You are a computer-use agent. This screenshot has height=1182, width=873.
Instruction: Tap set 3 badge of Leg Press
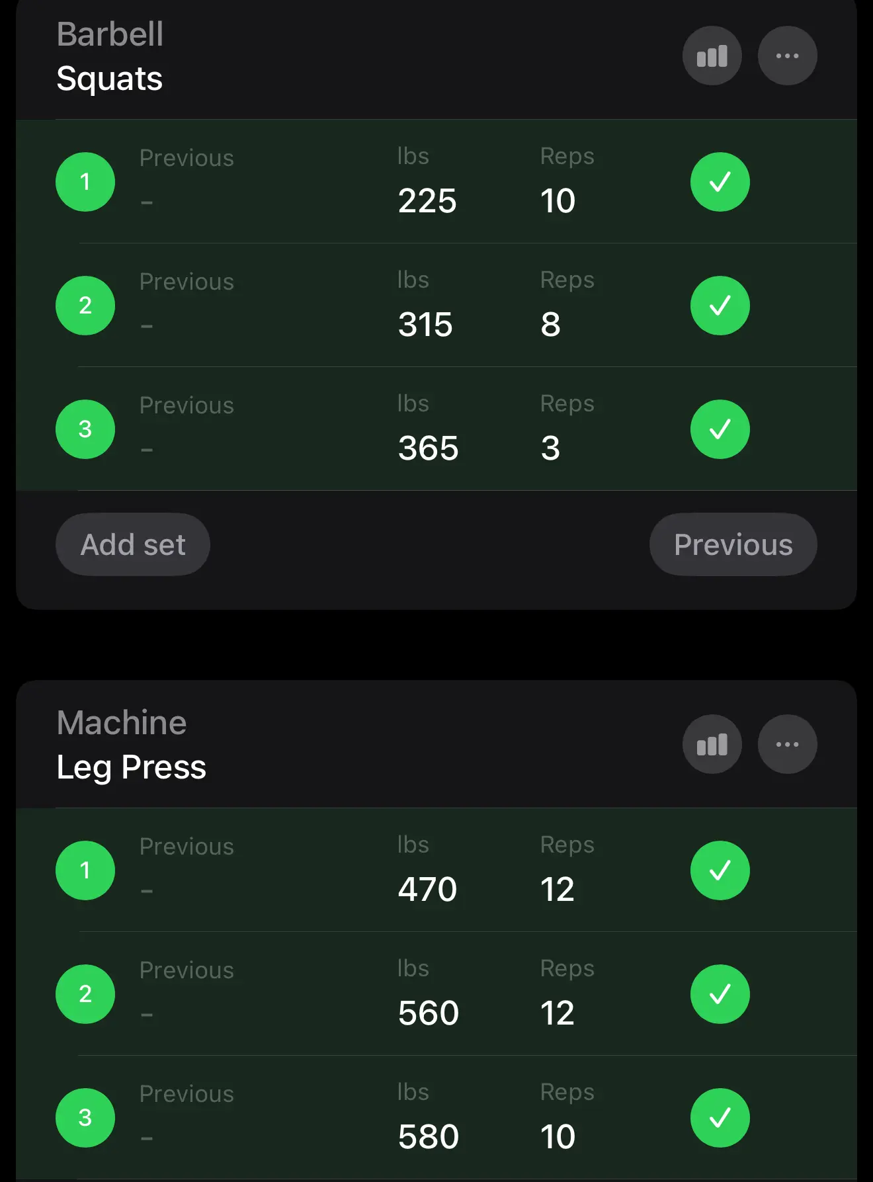(x=85, y=1118)
